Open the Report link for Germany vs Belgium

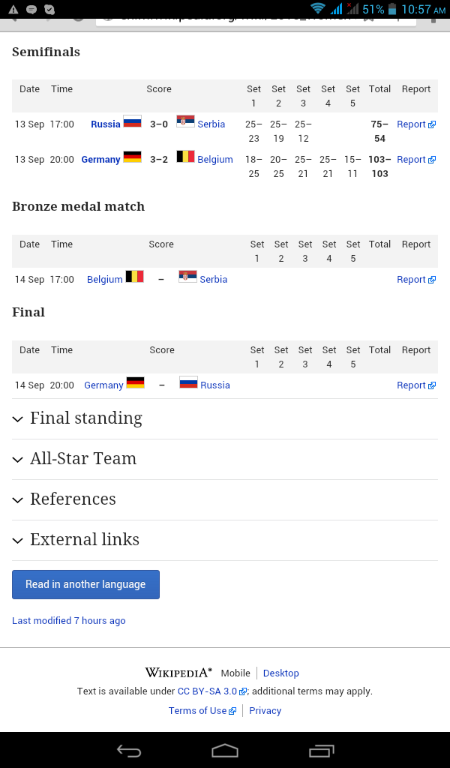[416, 160]
